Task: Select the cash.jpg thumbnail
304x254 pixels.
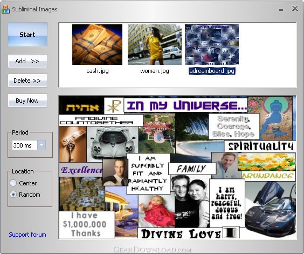Action: click(x=97, y=44)
